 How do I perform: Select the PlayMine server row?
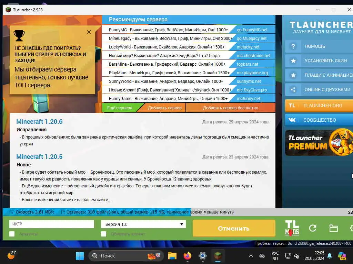189,73
